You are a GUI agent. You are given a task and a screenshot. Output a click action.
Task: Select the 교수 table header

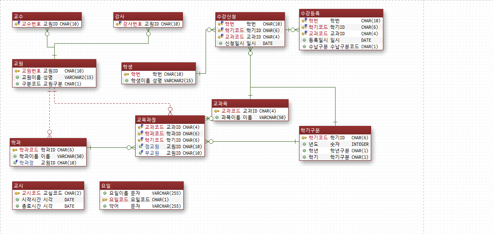click(47, 16)
